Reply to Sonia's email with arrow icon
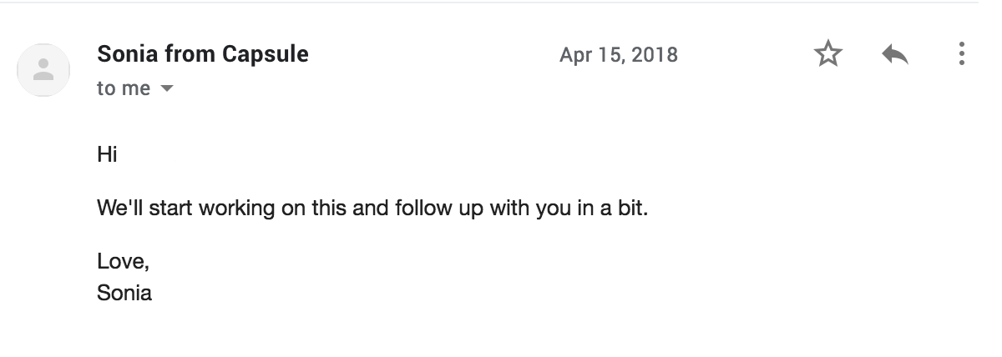Screen dimensions: 1002x357 [x=894, y=55]
